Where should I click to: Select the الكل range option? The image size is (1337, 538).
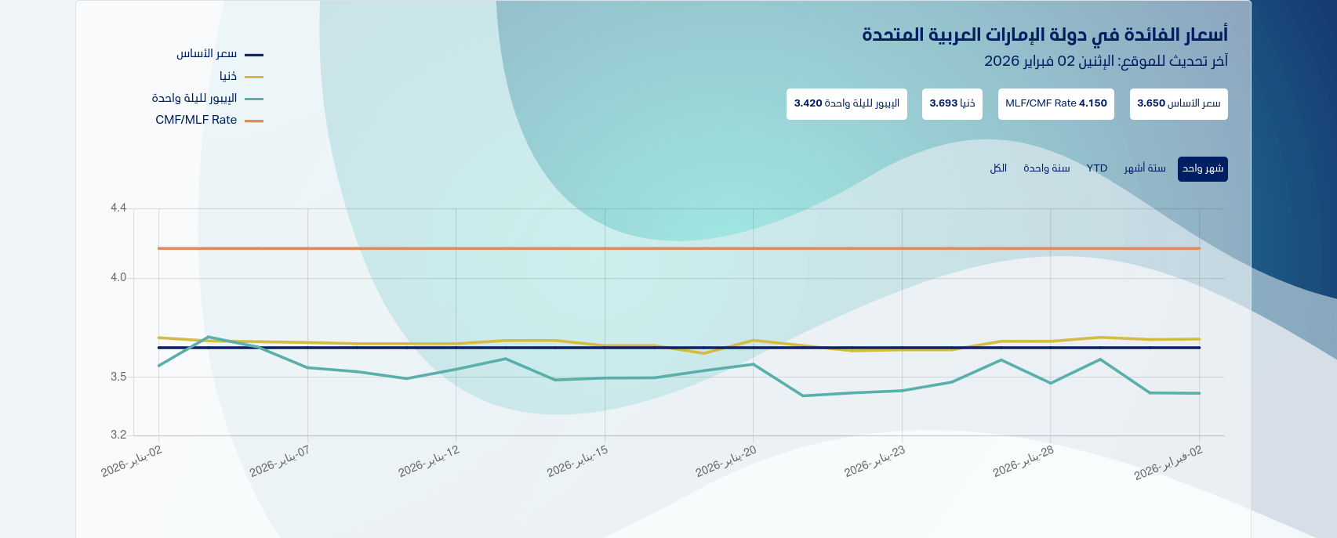point(998,168)
